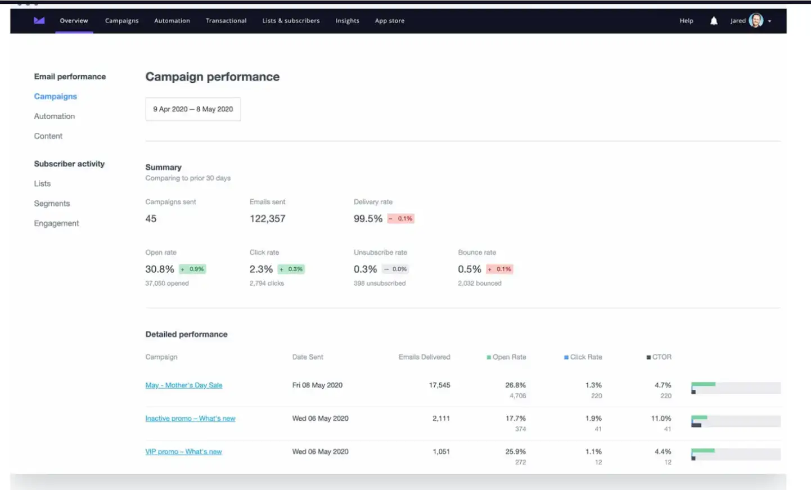
Task: Open the VIP promo – What's new campaign
Action: tap(183, 451)
